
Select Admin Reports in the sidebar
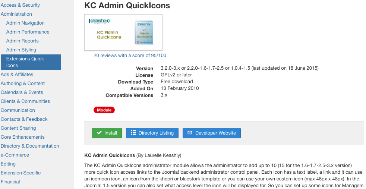[x=22, y=41]
